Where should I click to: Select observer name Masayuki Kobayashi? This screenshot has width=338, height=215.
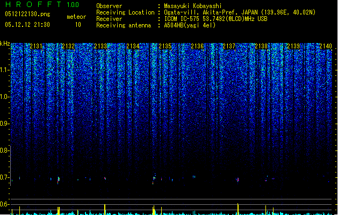point(193,6)
